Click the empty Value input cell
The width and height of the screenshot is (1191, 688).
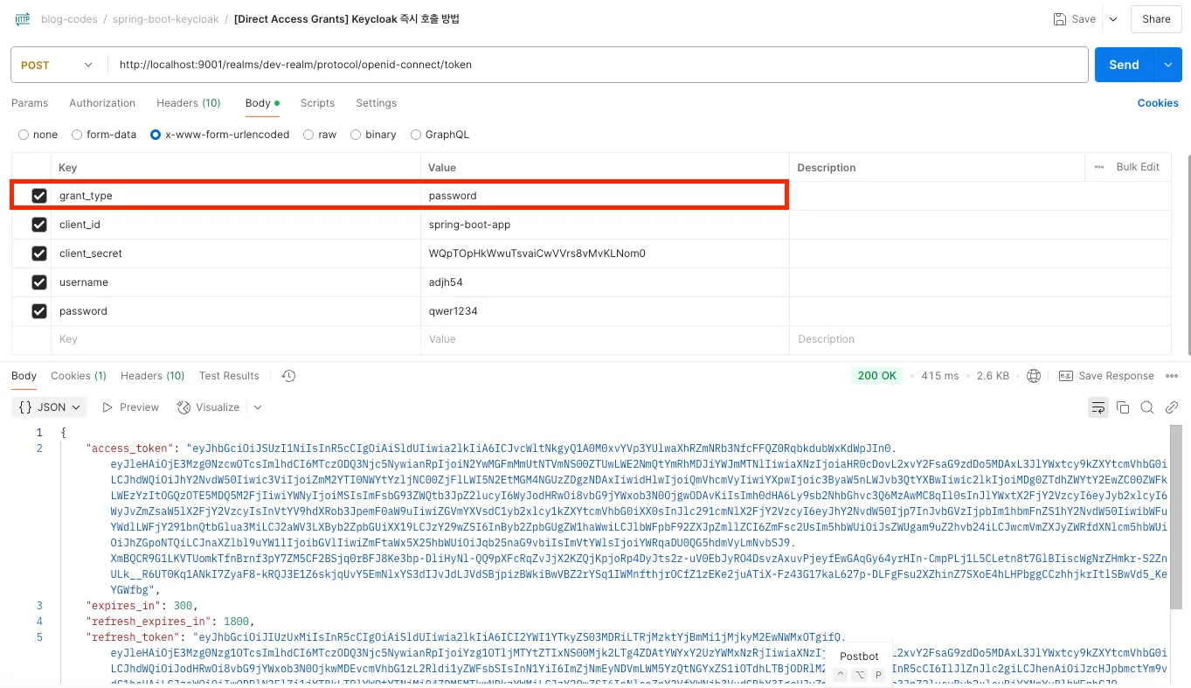coord(605,339)
